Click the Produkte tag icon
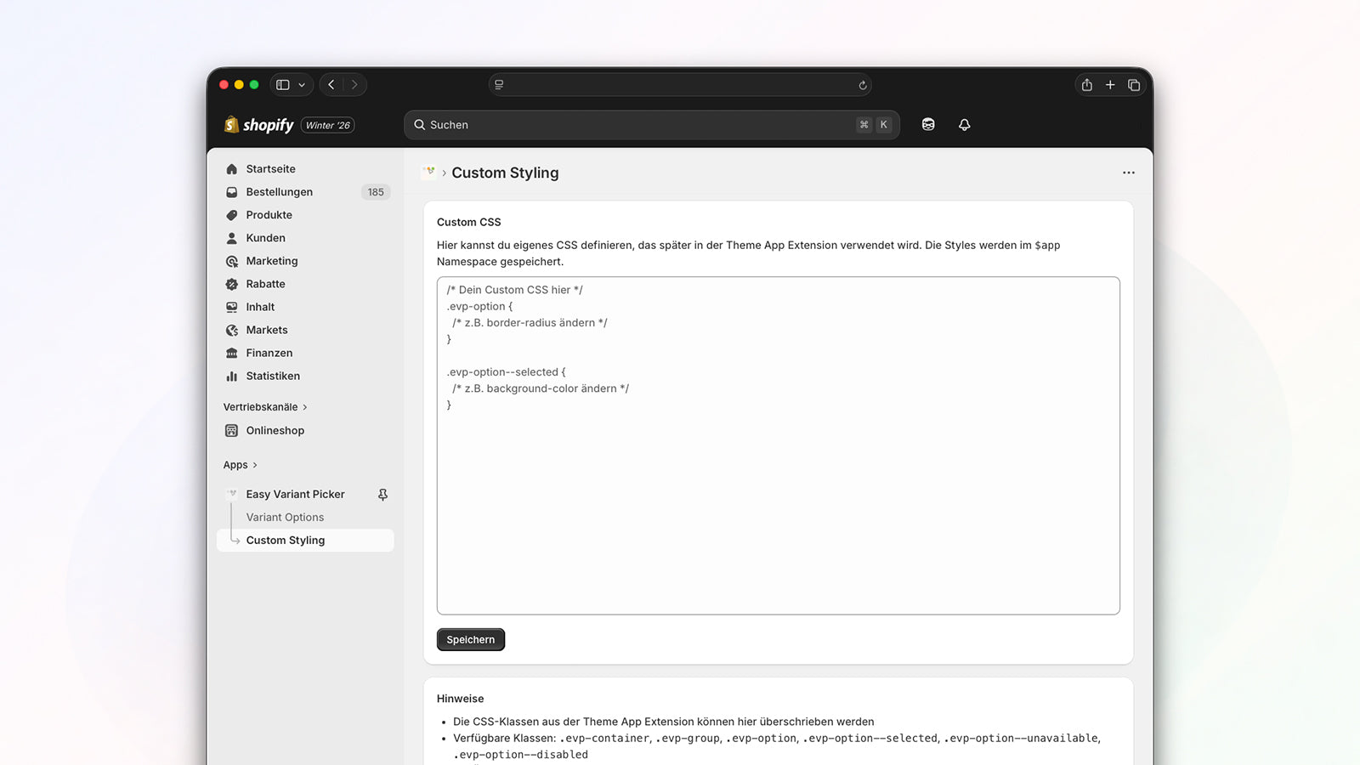This screenshot has width=1360, height=765. [x=231, y=215]
